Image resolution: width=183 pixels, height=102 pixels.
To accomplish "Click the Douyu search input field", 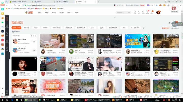I will point(122,13).
